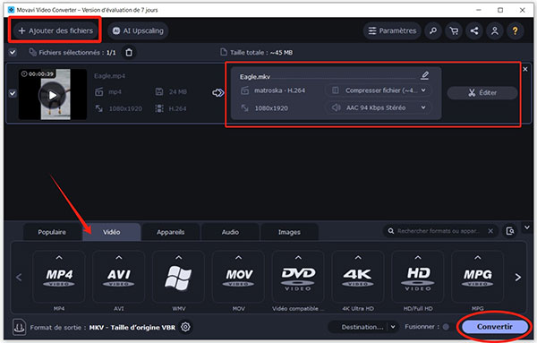The height and width of the screenshot is (343, 537).
Task: Open the help question mark icon
Action: [x=516, y=30]
